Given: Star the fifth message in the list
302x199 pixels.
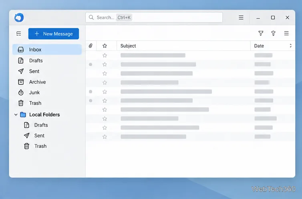Looking at the screenshot, I should [105, 92].
